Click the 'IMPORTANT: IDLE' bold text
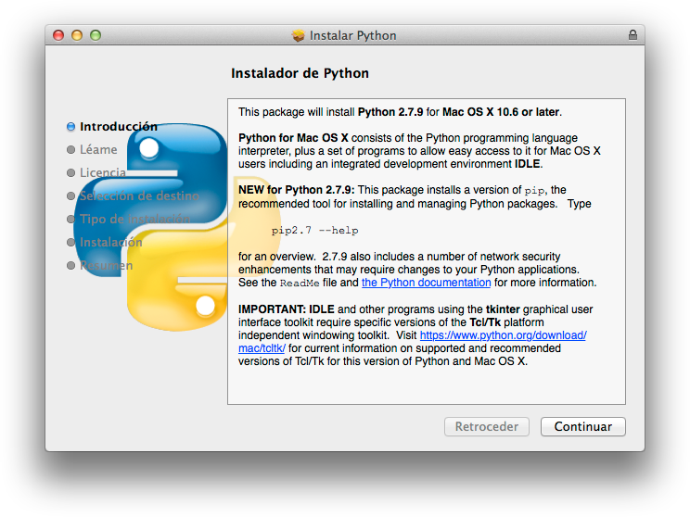The height and width of the screenshot is (517, 690). (287, 309)
